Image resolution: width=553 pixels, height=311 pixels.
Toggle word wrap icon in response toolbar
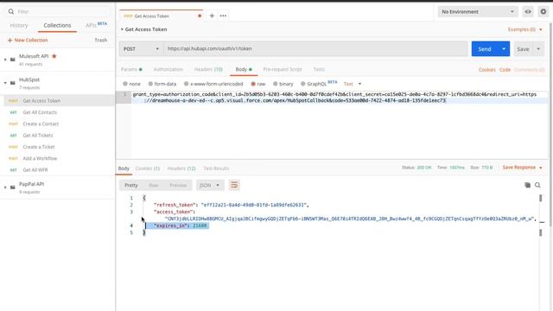[x=234, y=185]
